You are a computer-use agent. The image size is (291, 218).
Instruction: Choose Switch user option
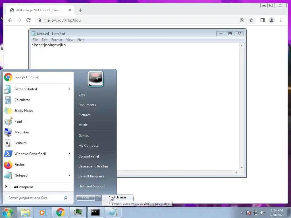[118, 197]
